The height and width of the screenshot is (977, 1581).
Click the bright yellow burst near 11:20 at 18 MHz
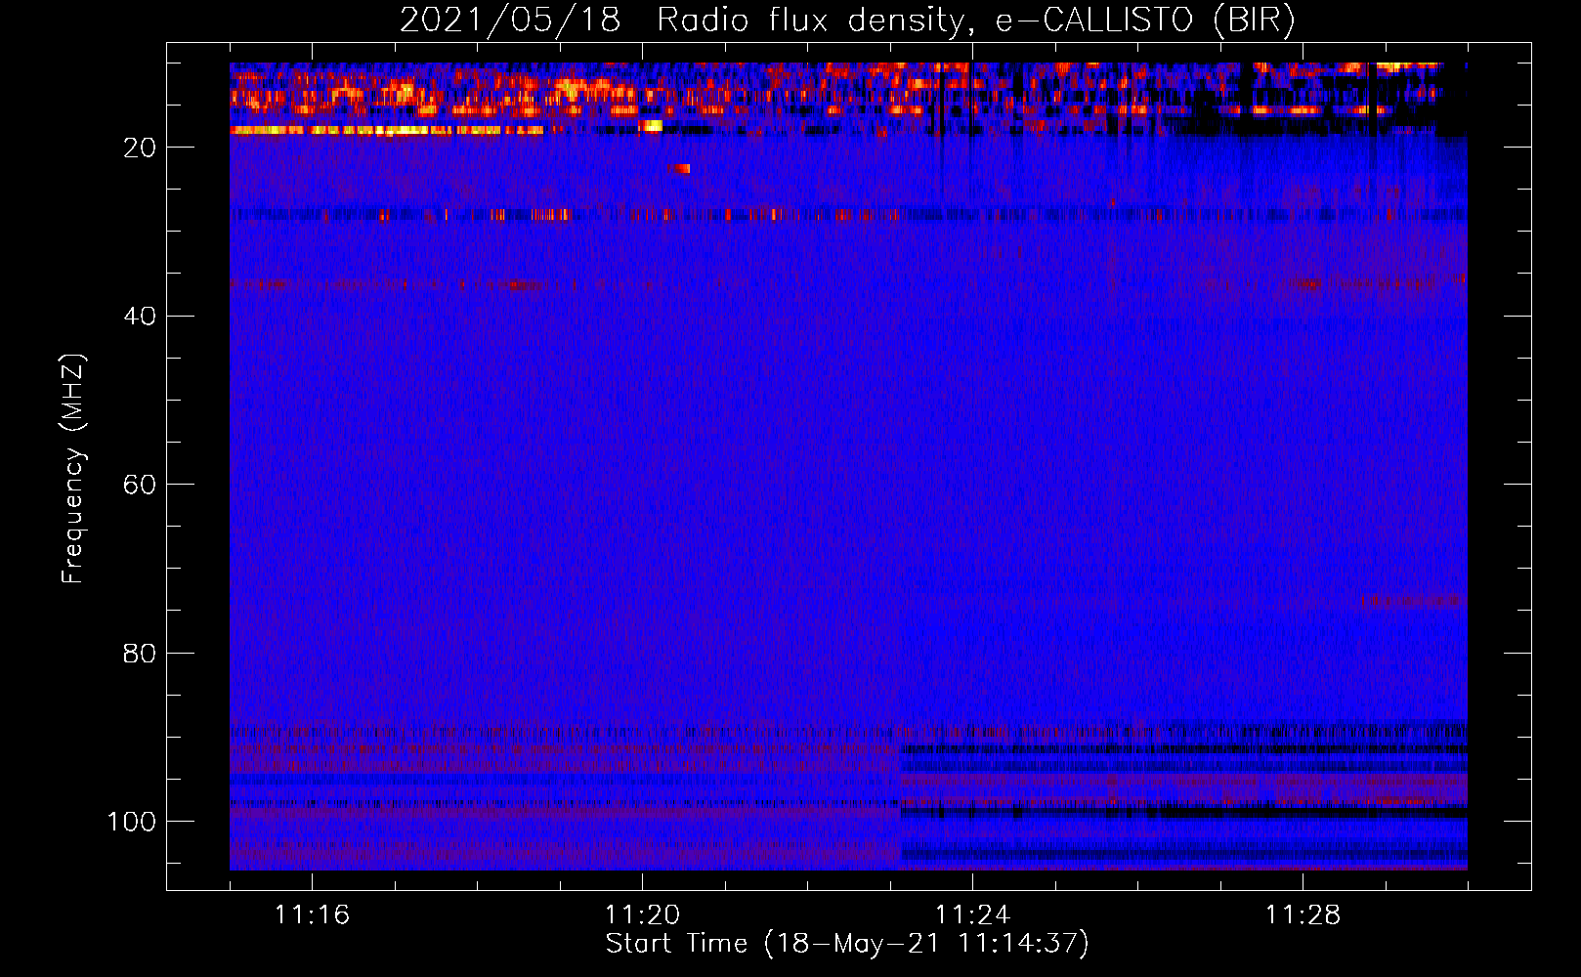tap(651, 125)
